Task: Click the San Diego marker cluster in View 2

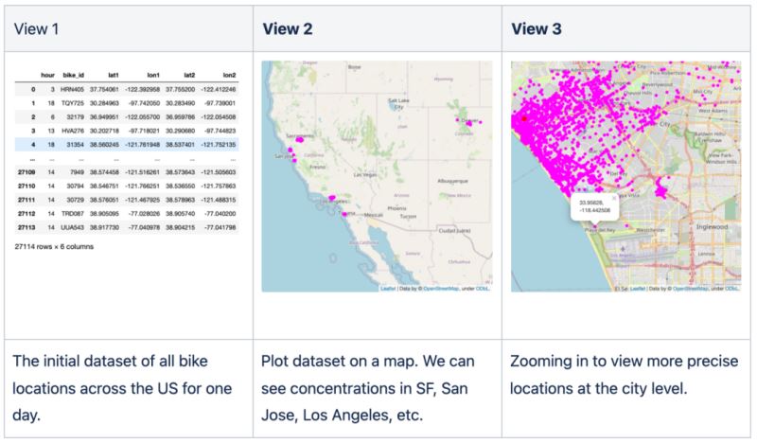Action: (x=344, y=215)
